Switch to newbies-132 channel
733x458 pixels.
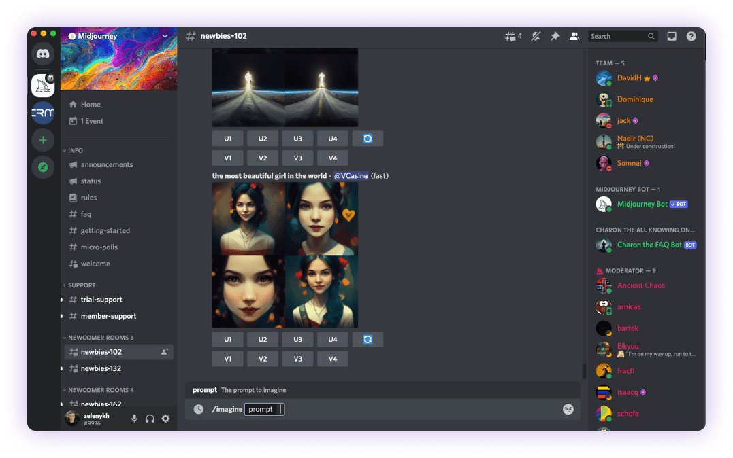(101, 368)
